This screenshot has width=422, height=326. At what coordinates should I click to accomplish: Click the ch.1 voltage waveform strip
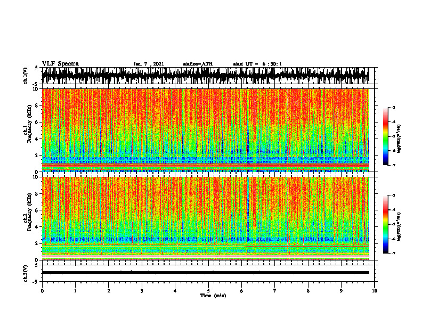tap(205, 76)
